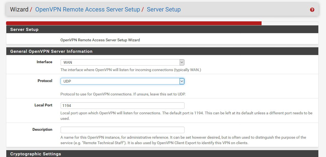
Task: Open the UDP protocol select box
Action: 123,81
